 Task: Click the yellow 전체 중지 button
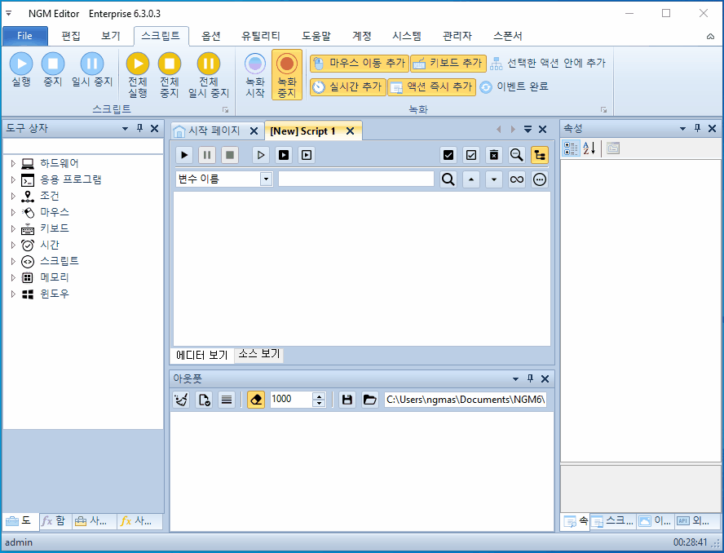[x=170, y=75]
